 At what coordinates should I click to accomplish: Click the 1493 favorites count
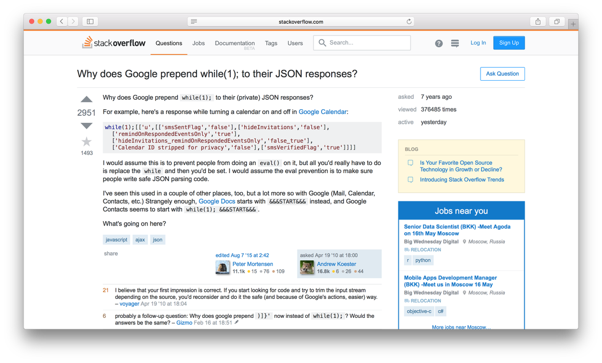87,153
